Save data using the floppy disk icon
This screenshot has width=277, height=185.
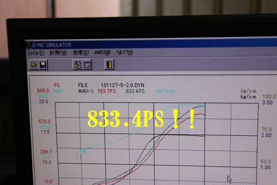tap(43, 65)
